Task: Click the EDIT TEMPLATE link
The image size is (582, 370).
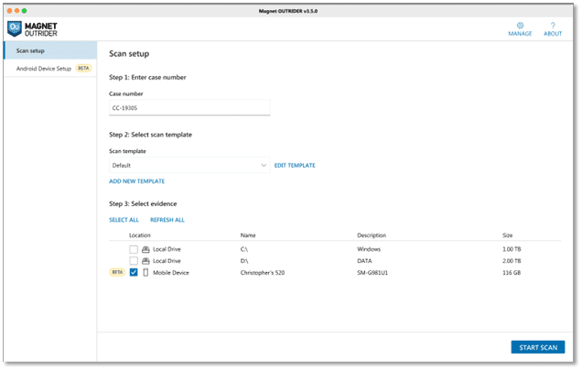Action: pyautogui.click(x=295, y=166)
